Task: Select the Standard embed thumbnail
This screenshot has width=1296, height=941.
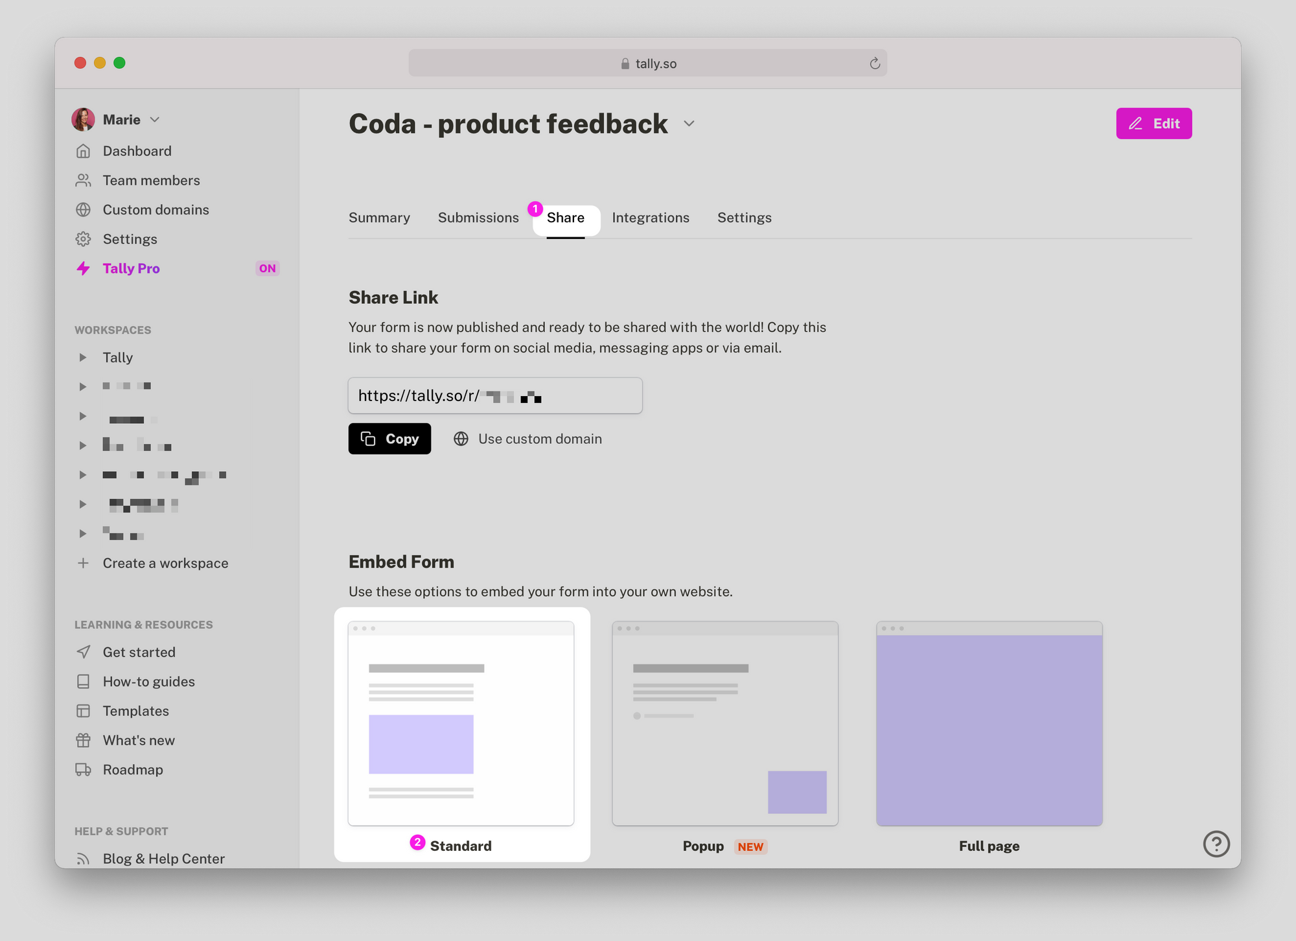Action: [x=461, y=723]
